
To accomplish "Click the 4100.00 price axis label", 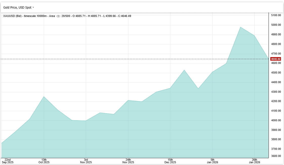I will click(x=276, y=111).
